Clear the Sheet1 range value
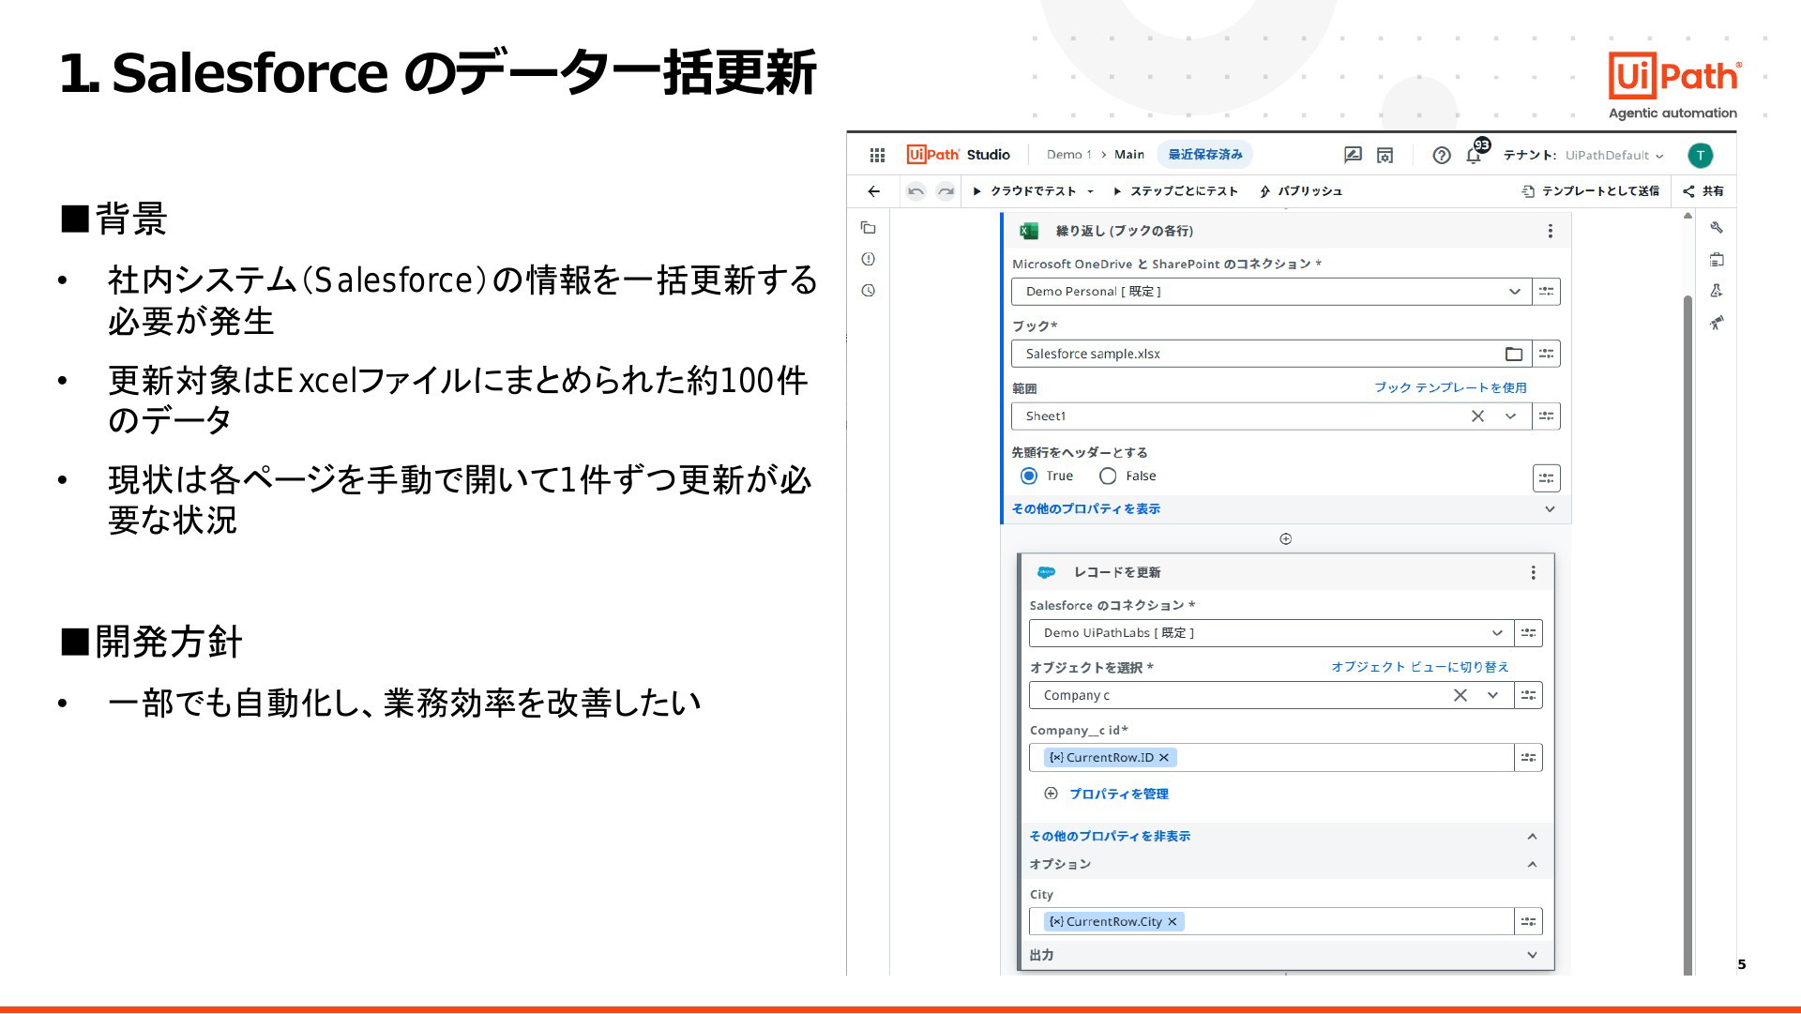 click(x=1477, y=416)
